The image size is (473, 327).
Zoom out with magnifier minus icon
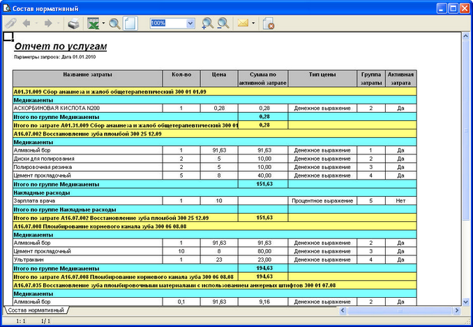click(223, 24)
